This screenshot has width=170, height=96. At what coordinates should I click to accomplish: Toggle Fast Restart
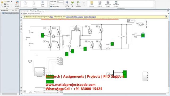pos(54,6)
